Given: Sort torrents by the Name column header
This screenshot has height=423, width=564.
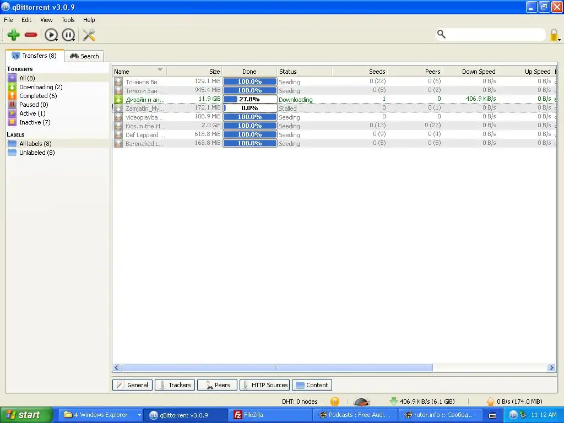Looking at the screenshot, I should pos(139,71).
